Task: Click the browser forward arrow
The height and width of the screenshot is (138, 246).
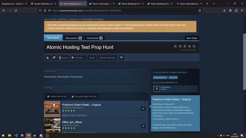Action: [x=10, y=10]
